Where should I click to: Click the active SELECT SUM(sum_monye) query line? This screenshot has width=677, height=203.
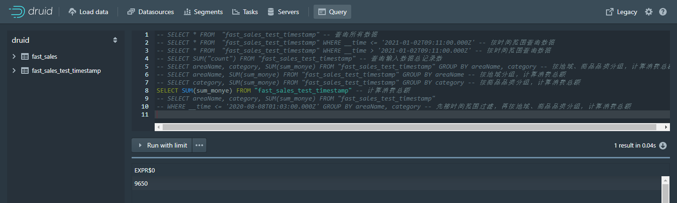tap(284, 90)
